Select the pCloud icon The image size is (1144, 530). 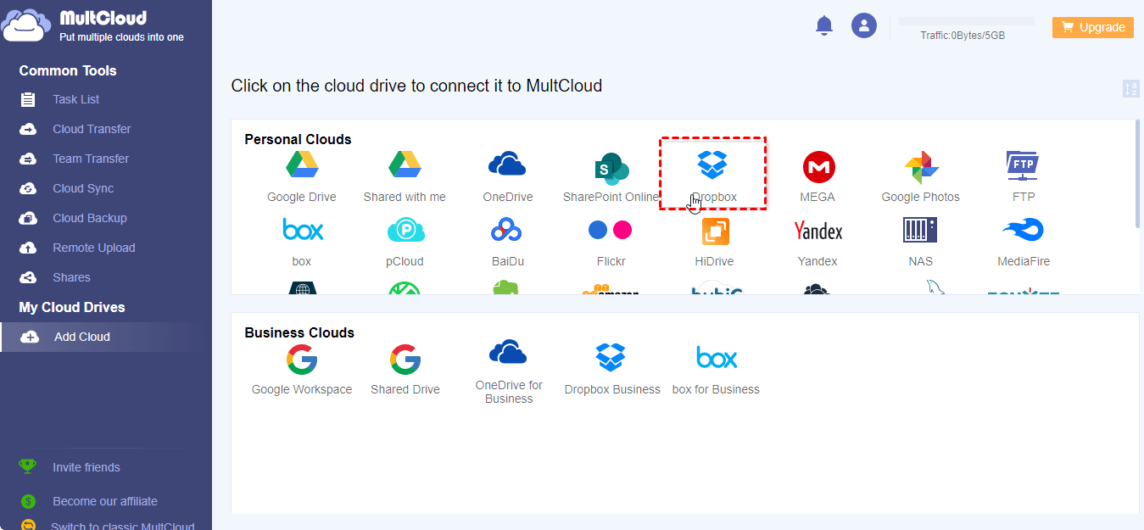[405, 231]
